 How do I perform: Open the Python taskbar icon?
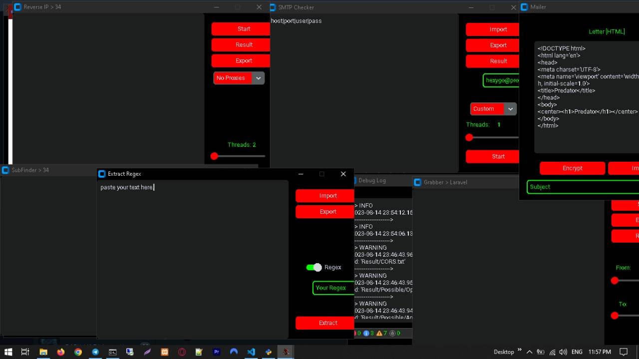point(269,352)
